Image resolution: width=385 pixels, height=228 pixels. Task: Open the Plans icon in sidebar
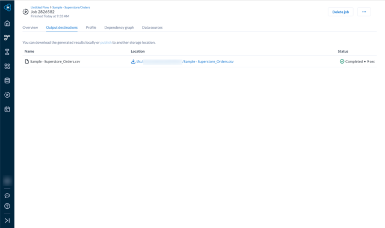(x=7, y=52)
